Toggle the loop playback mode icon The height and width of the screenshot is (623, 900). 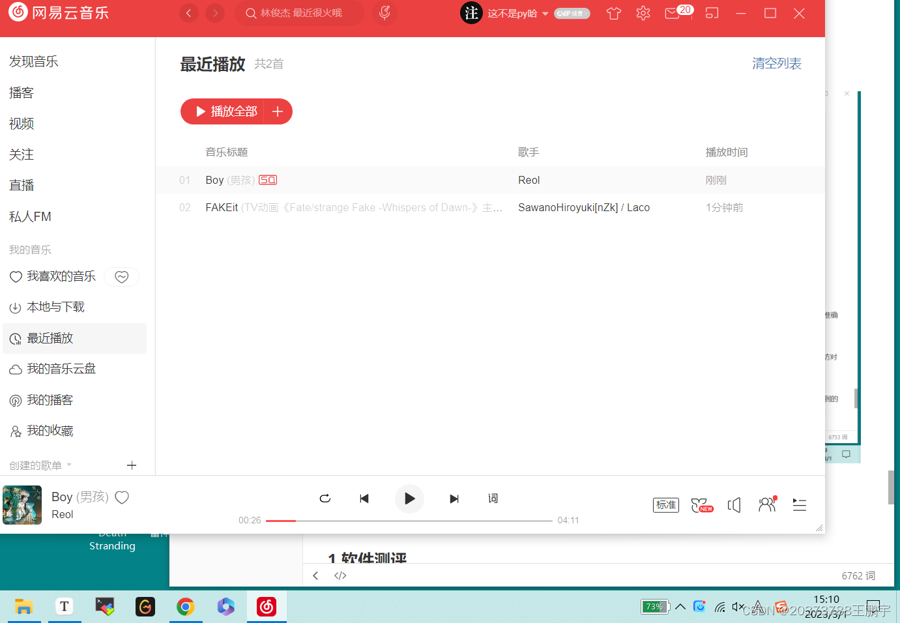(x=325, y=499)
